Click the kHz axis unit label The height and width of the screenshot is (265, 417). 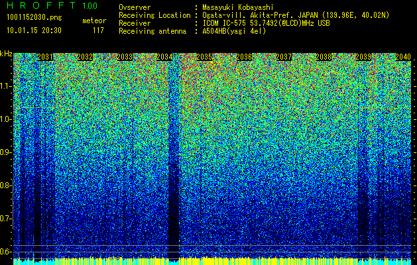[x=6, y=54]
